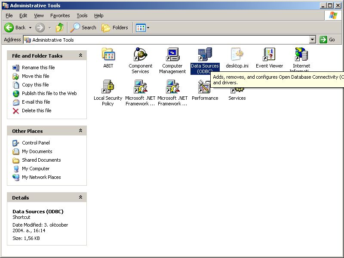Expand the Address bar dropdown

coord(313,40)
